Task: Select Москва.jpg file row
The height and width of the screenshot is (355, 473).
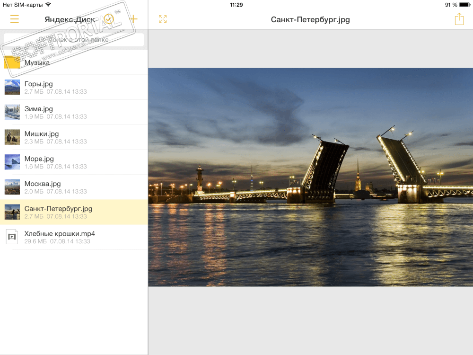Action: click(x=74, y=187)
